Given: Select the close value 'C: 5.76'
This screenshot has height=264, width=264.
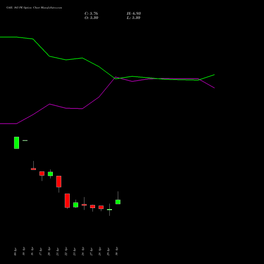Looking at the screenshot, I should [x=91, y=13].
